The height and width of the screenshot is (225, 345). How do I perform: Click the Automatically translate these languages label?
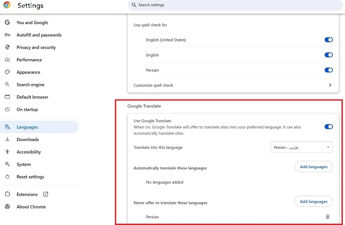(x=170, y=168)
